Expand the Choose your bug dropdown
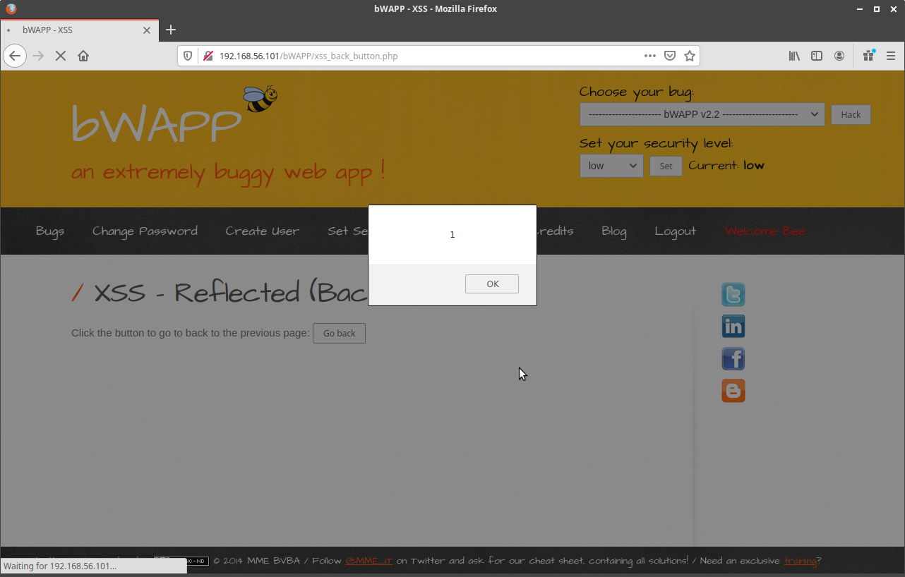The height and width of the screenshot is (577, 905). pyautogui.click(x=702, y=114)
